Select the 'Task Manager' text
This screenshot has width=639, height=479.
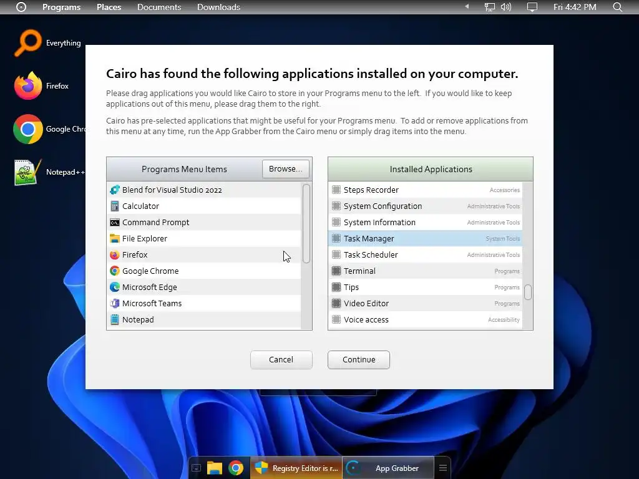pyautogui.click(x=369, y=239)
